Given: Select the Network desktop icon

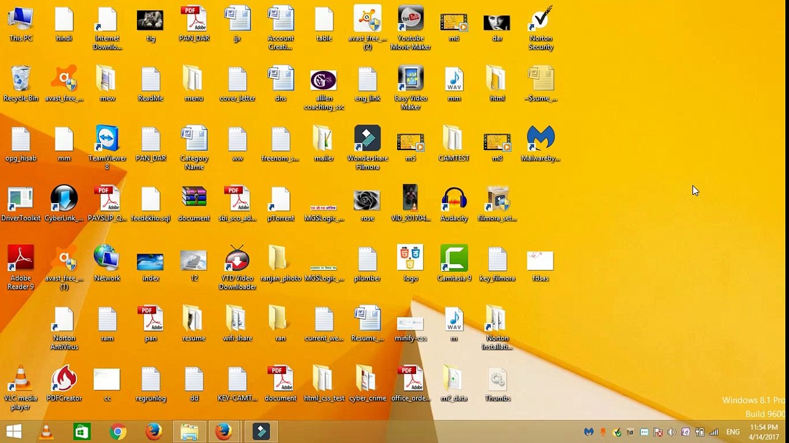Looking at the screenshot, I should point(107,263).
